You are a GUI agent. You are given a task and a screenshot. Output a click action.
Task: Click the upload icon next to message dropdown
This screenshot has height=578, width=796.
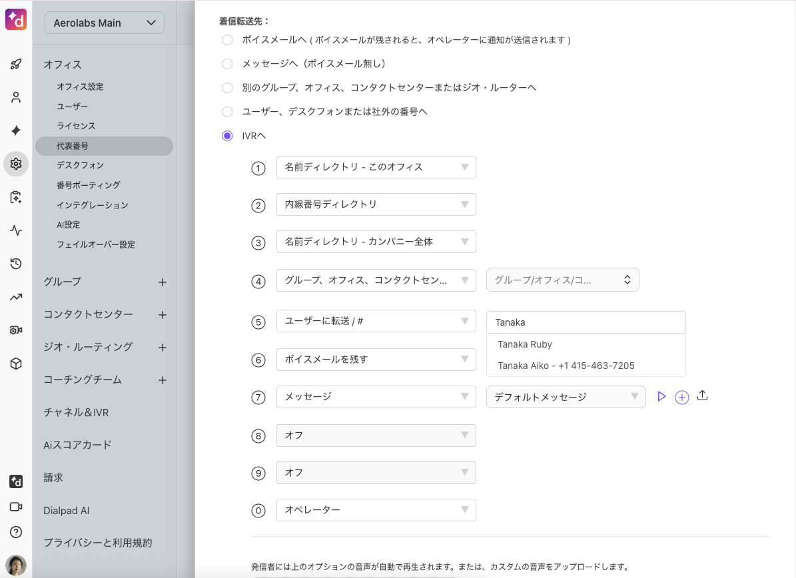tap(702, 396)
